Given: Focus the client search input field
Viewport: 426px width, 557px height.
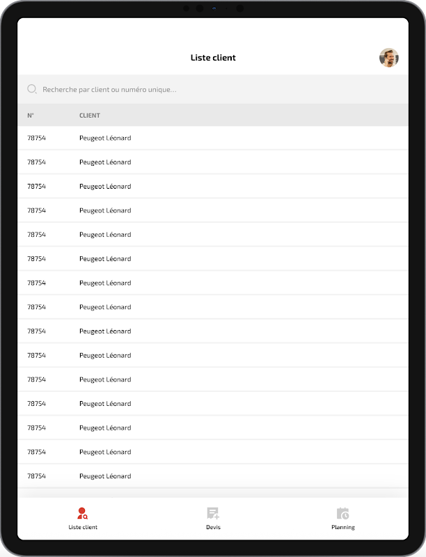Looking at the screenshot, I should pyautogui.click(x=213, y=89).
